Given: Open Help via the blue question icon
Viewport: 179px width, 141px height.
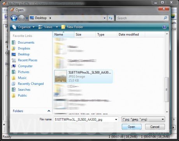Looking at the screenshot, I should [164, 27].
